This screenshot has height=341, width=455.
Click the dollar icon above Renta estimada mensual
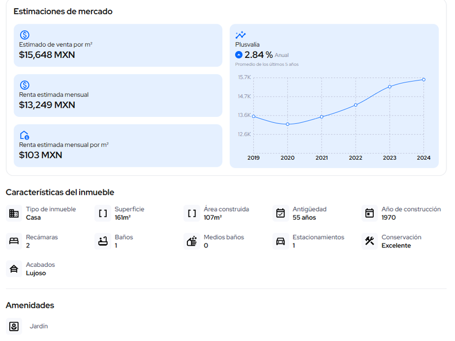[x=24, y=85]
